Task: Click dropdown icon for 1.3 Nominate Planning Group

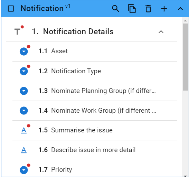Action: [24, 91]
